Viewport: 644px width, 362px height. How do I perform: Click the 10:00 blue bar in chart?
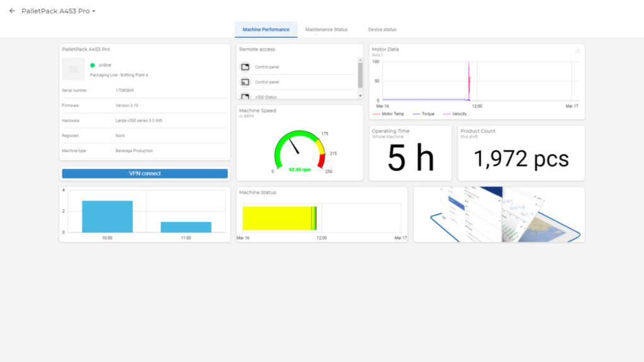107,217
